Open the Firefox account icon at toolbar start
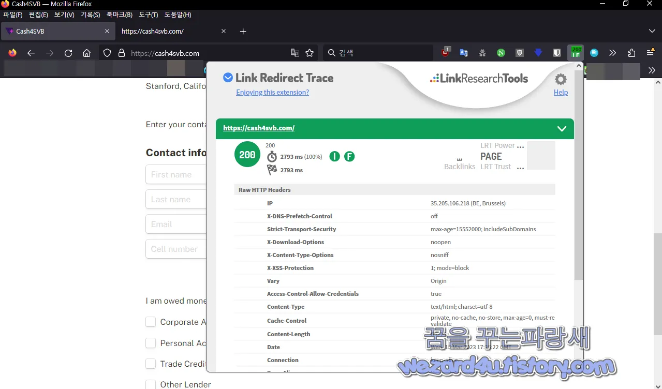Image resolution: width=662 pixels, height=389 pixels. point(12,53)
